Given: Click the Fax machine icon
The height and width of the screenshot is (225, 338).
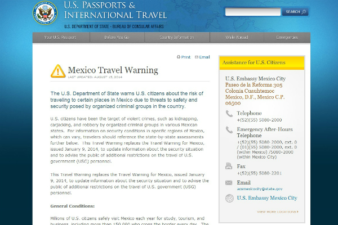Looking at the screenshot, I should (229, 166).
